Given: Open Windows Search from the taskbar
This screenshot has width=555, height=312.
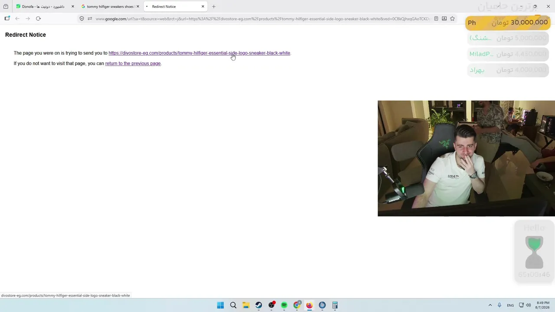Looking at the screenshot, I should tap(233, 305).
